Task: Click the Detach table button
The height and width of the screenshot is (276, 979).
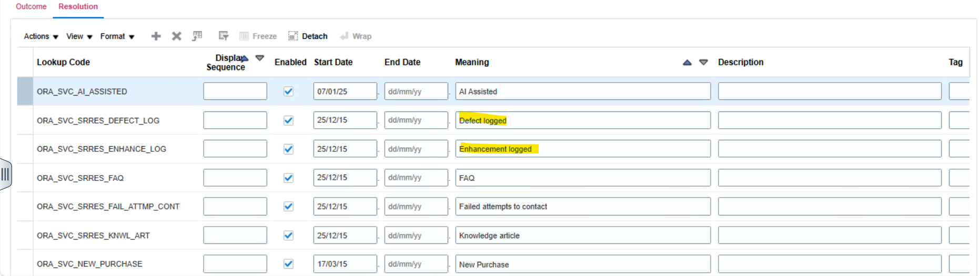Action: [x=308, y=36]
